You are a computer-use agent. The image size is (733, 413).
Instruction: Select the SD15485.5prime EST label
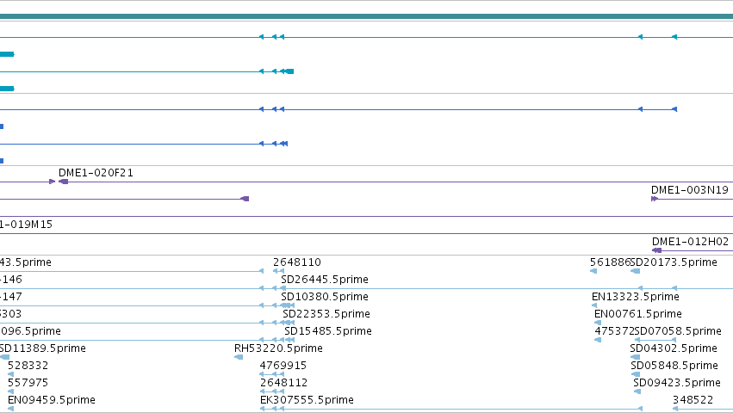click(x=328, y=331)
